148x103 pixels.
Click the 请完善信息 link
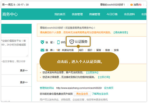(x=121, y=33)
